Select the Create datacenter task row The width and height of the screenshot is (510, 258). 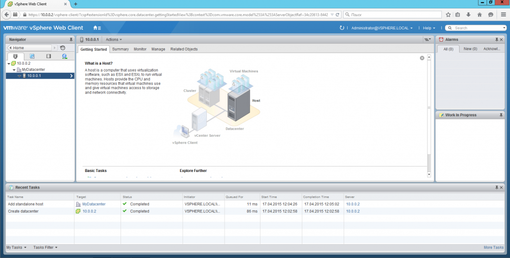point(255,211)
